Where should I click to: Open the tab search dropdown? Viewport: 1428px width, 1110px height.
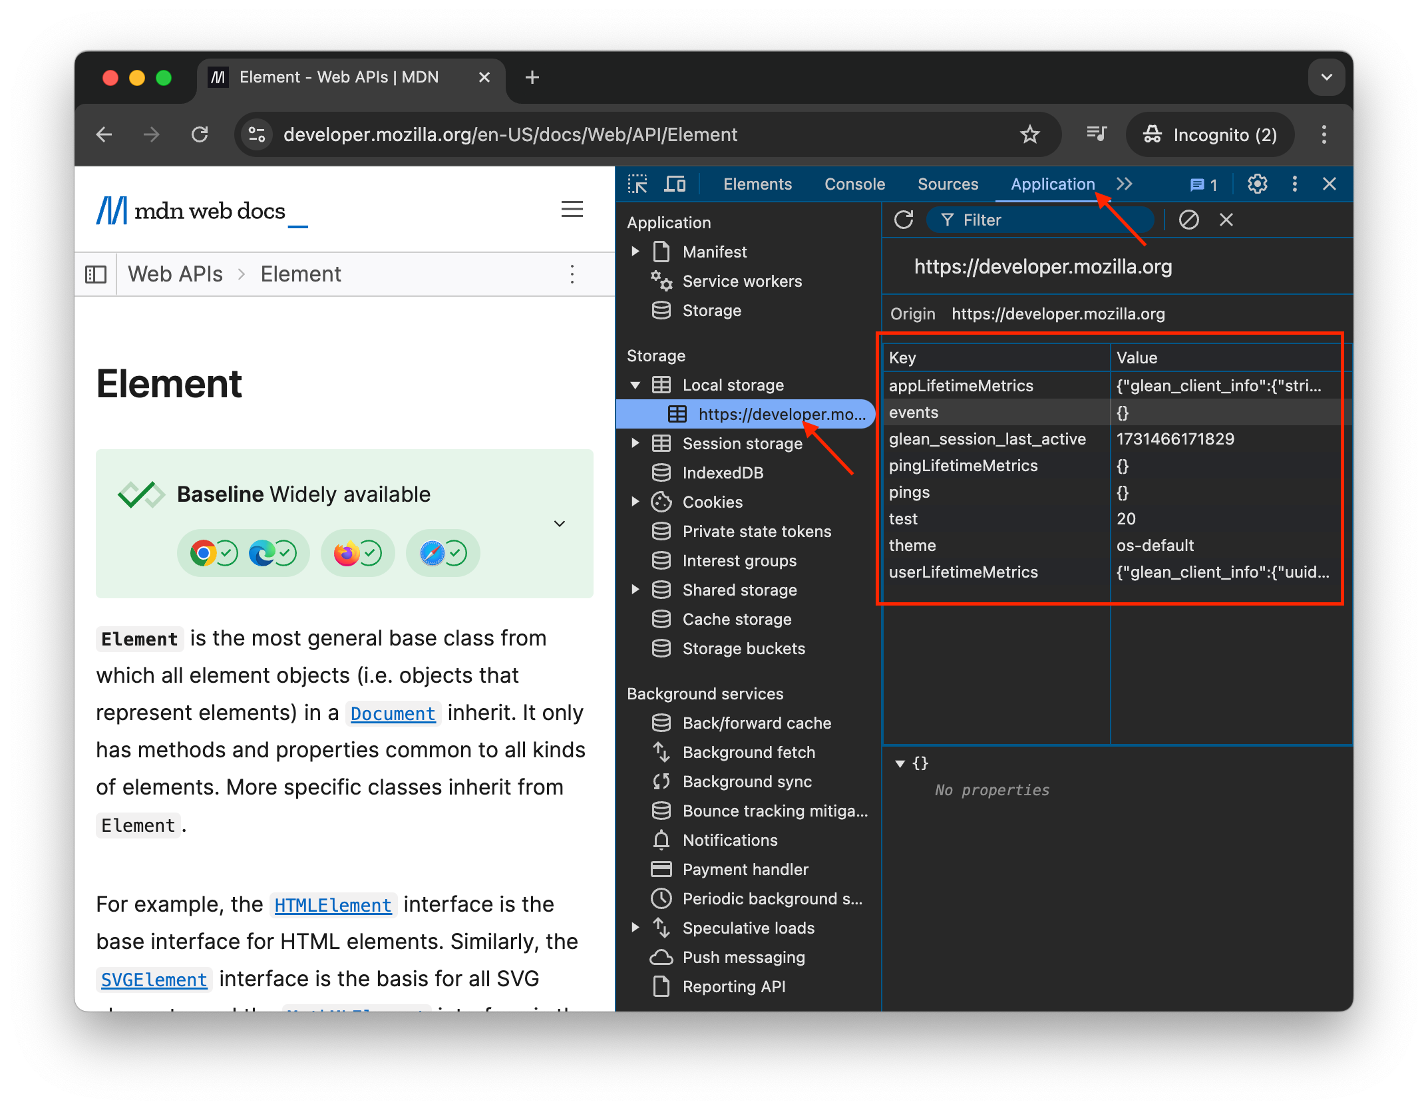[x=1327, y=77]
